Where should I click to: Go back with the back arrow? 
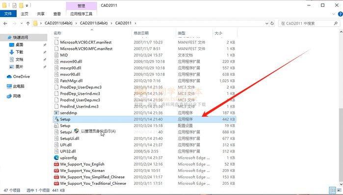[x=5, y=23]
